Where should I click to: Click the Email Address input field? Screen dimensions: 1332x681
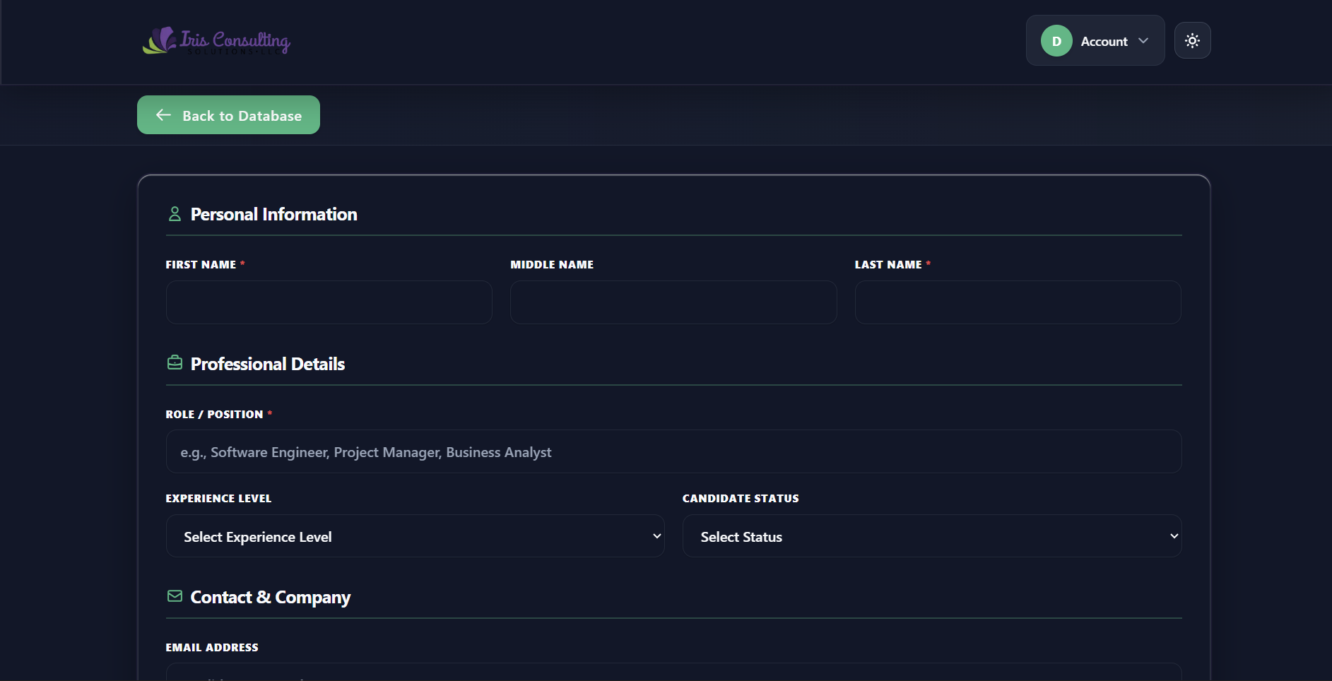[x=673, y=673]
